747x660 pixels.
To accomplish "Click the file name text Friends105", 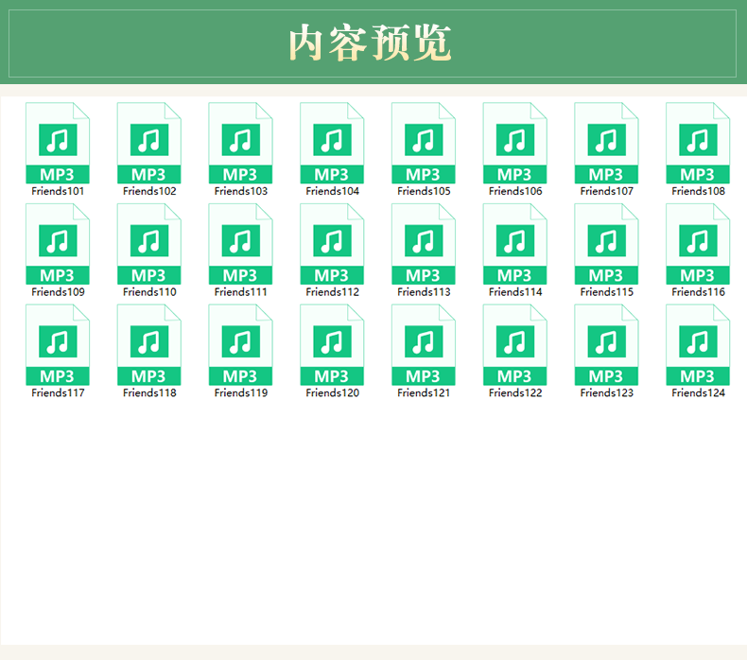I will (424, 191).
